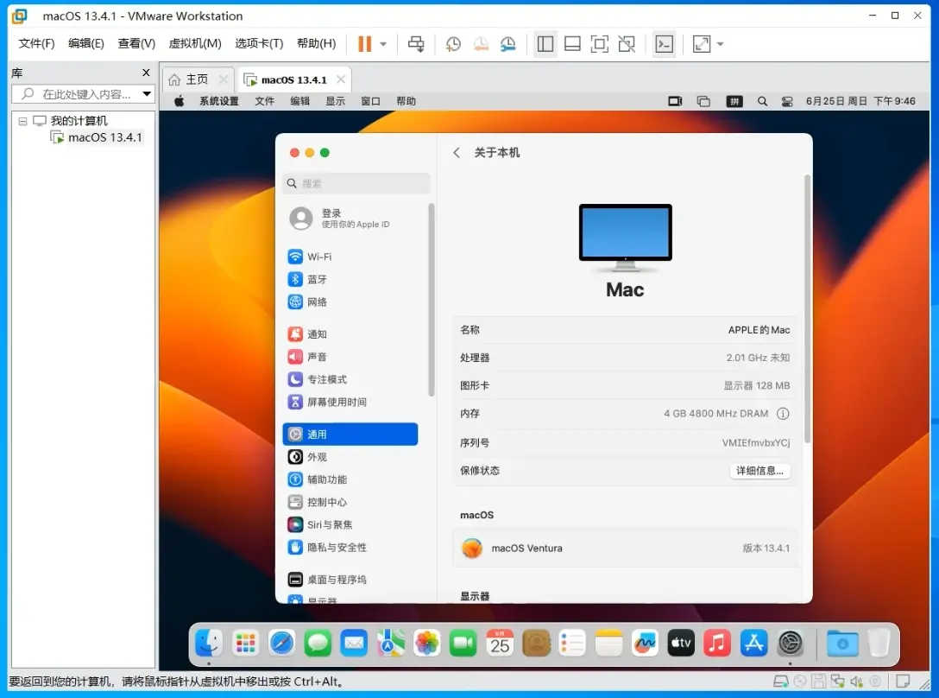Open the pause button dropdown arrow

coord(383,44)
